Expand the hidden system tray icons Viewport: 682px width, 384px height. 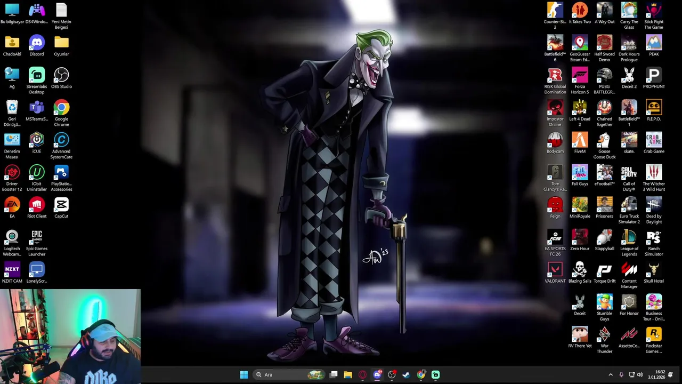611,374
